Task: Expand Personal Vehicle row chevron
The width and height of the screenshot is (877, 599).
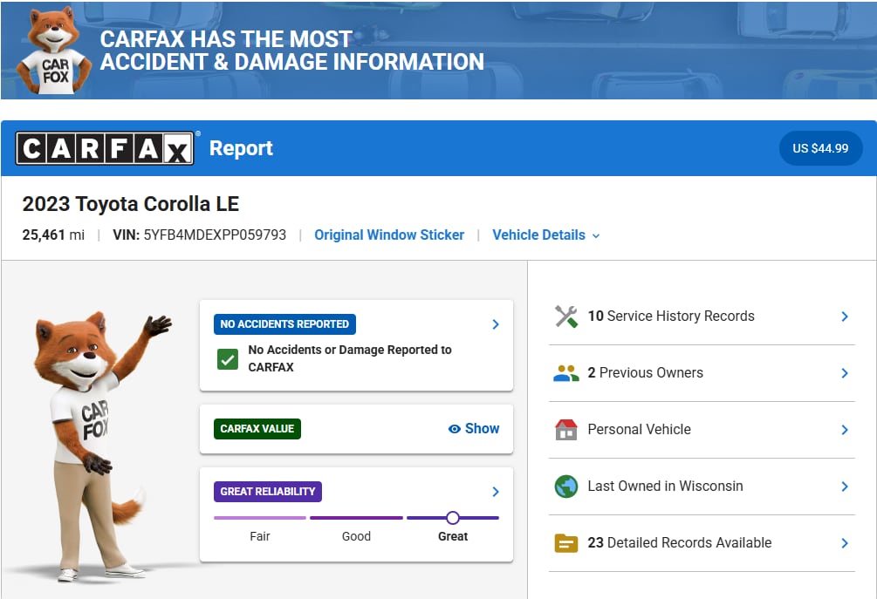Action: tap(845, 430)
